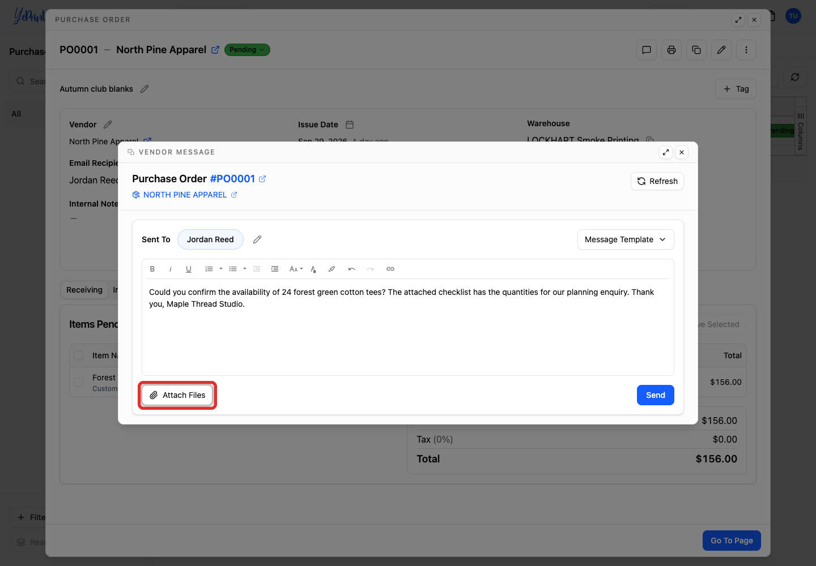Viewport: 816px width, 566px height.
Task: Insert a bulleted list in the message
Action: tap(233, 269)
